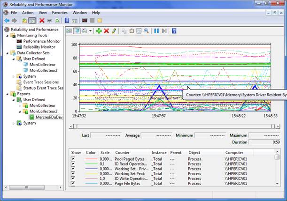Uncheck Show for Working Set - Private
This screenshot has height=201, width=287.
73,168
